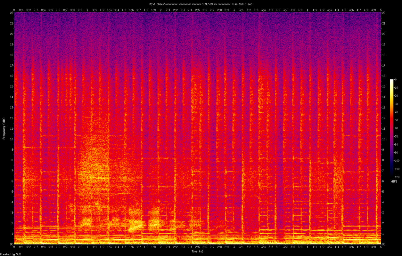
Task: Click the "-120" value on the dBFS legend
Action: (x=397, y=177)
